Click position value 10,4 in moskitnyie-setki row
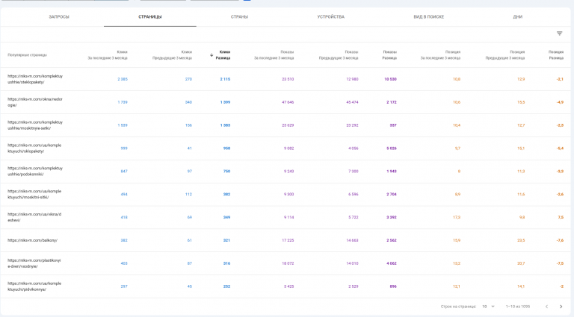574x317 pixels. click(457, 125)
